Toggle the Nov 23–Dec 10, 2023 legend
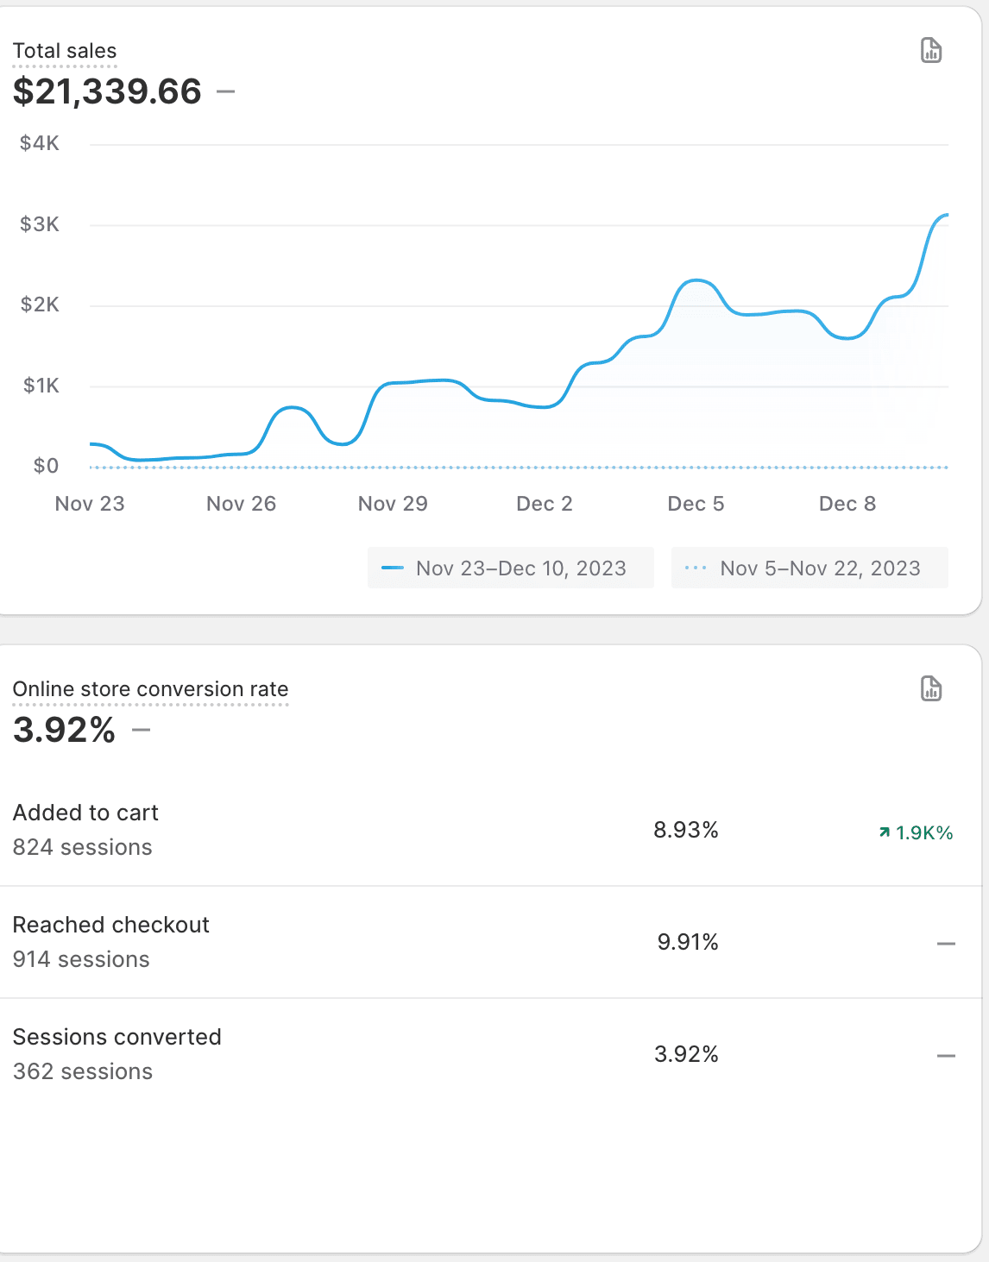 click(511, 568)
